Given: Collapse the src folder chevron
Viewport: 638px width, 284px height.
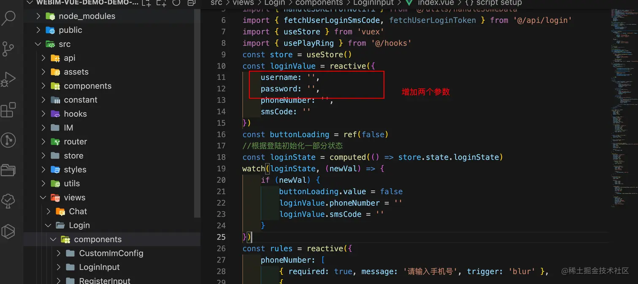Looking at the screenshot, I should pos(38,44).
